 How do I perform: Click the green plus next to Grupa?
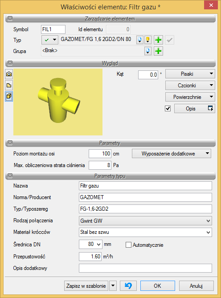click(x=158, y=51)
